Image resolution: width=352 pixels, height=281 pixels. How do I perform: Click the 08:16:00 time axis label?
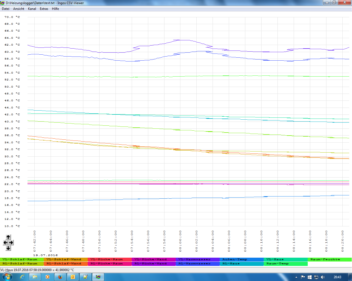310,241
